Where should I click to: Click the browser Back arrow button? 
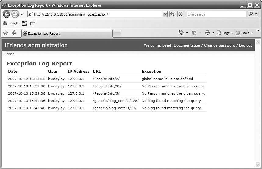click(x=6, y=14)
